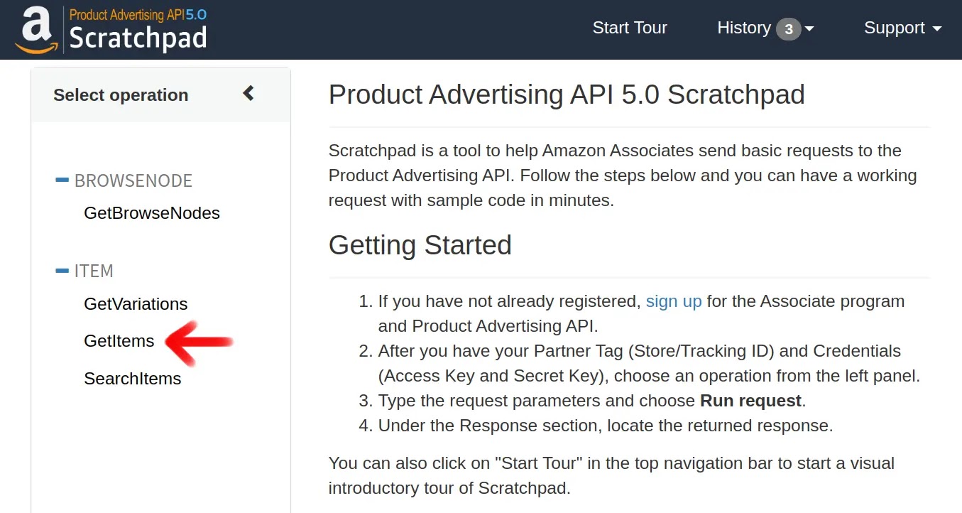Select the GetVariations operation
This screenshot has height=513, width=962.
[x=136, y=304]
